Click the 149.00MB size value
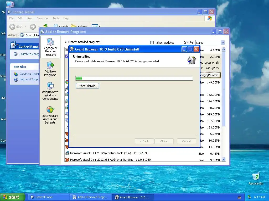The width and height of the screenshot is (269, 201). [x=213, y=82]
